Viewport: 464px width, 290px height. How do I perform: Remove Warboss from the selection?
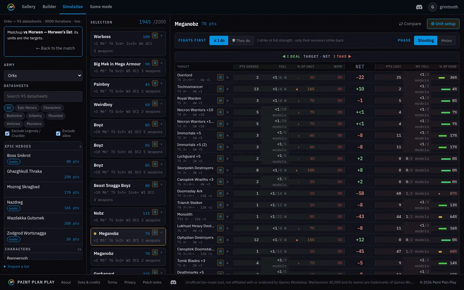click(x=161, y=35)
